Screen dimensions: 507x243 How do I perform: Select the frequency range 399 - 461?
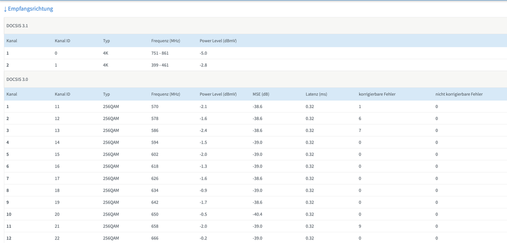(x=160, y=65)
